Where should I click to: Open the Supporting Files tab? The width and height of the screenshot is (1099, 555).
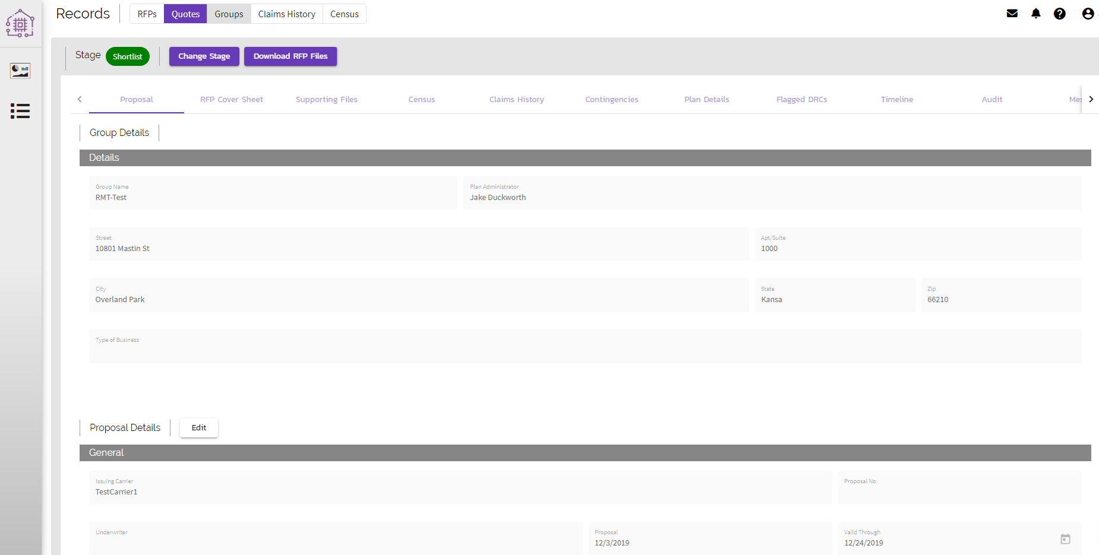(327, 99)
